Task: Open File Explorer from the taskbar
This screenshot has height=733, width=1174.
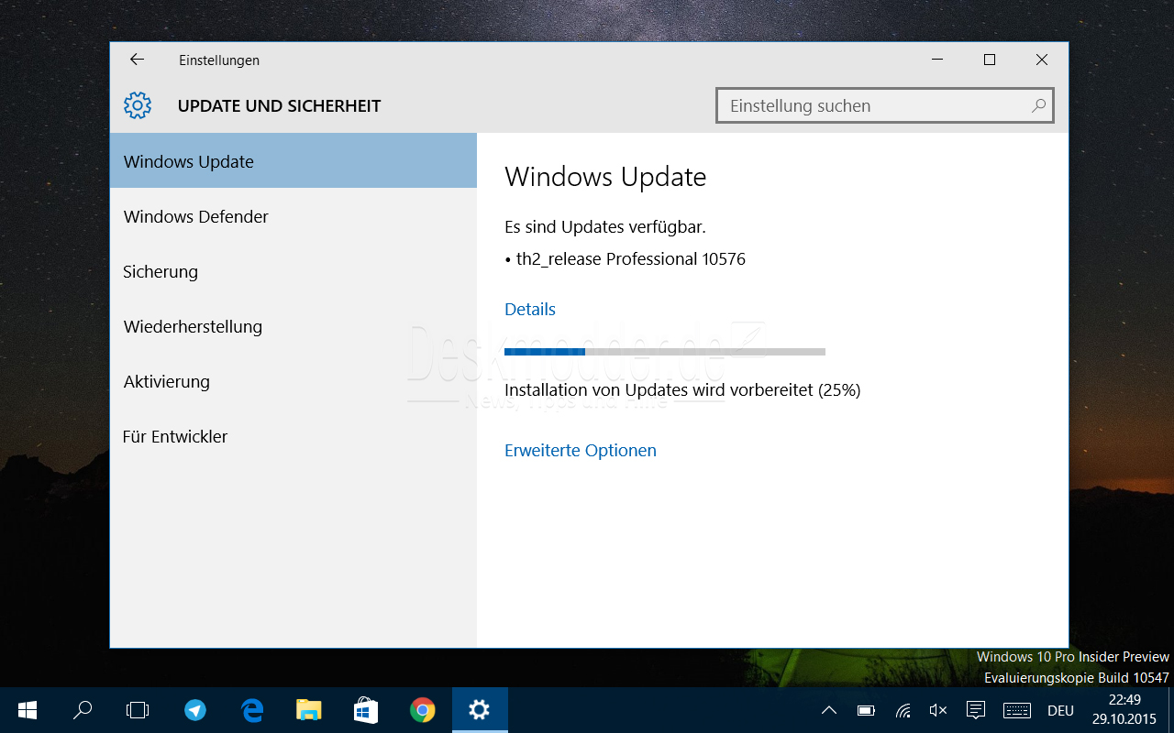Action: coord(309,710)
